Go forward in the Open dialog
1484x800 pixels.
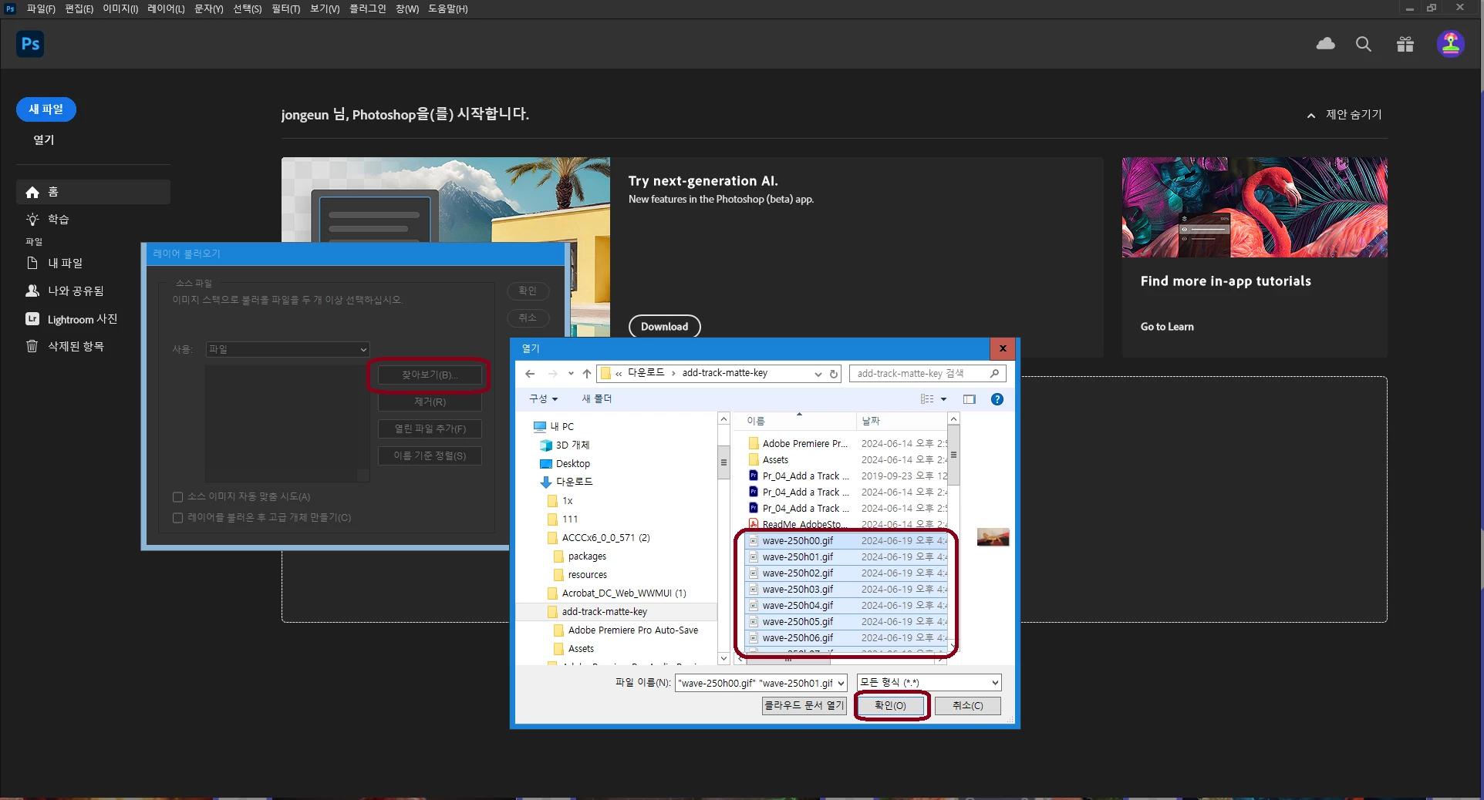point(552,374)
